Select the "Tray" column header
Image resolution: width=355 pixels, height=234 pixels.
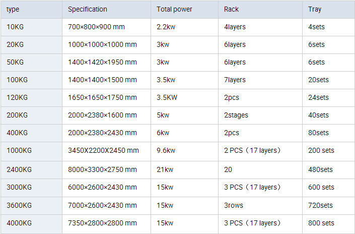pos(314,9)
